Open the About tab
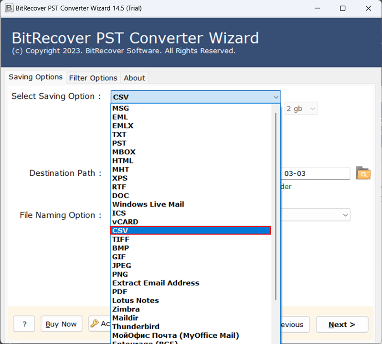This screenshot has width=382, height=344. (x=134, y=78)
